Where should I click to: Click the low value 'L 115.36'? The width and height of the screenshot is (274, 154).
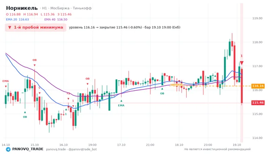48,14
